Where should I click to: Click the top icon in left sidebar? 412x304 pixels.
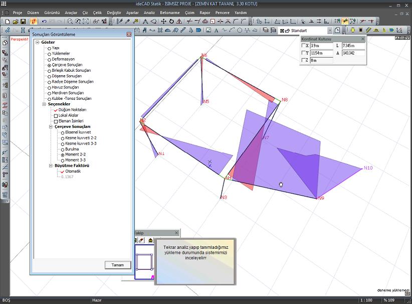[5, 43]
